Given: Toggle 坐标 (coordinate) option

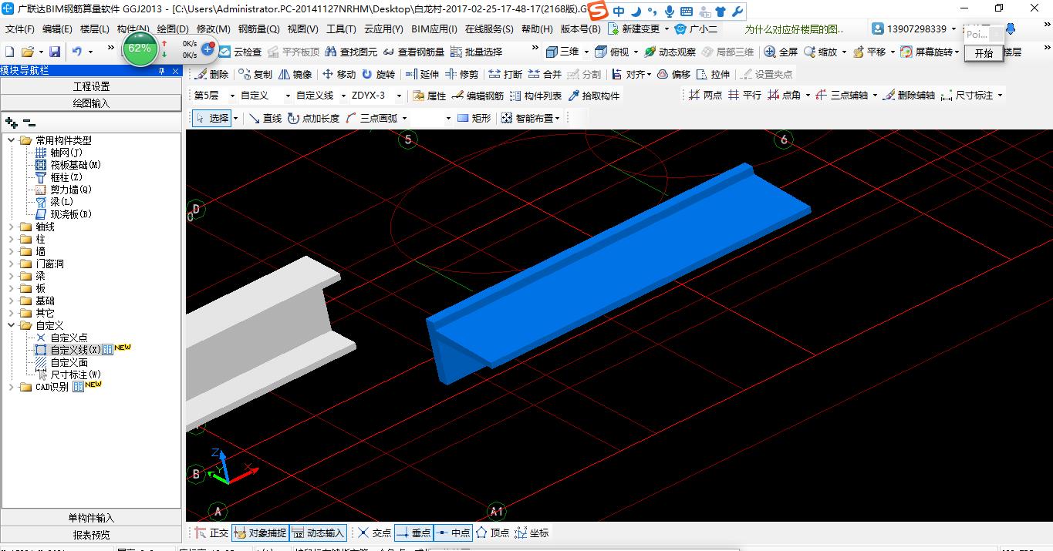Looking at the screenshot, I should tap(532, 533).
